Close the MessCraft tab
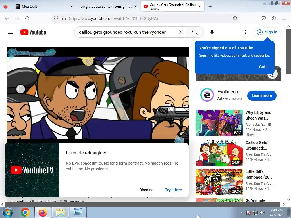Viewport: 291px width, 218px height. (x=71, y=6)
